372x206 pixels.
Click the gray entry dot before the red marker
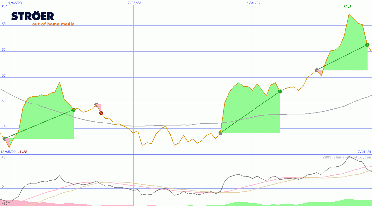point(96,105)
